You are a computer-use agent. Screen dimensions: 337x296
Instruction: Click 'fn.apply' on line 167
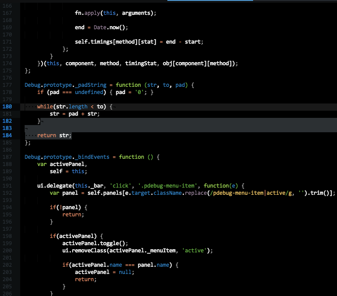point(88,13)
